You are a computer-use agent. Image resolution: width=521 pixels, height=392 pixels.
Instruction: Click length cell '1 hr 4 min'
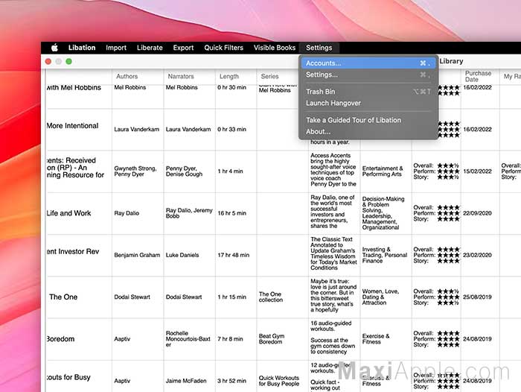(x=236, y=171)
